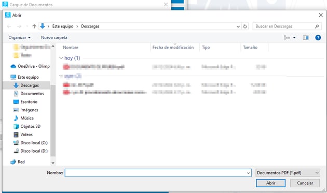Viewport: 327px width, 193px height.
Task: Open the help question mark icon
Action: (318, 38)
